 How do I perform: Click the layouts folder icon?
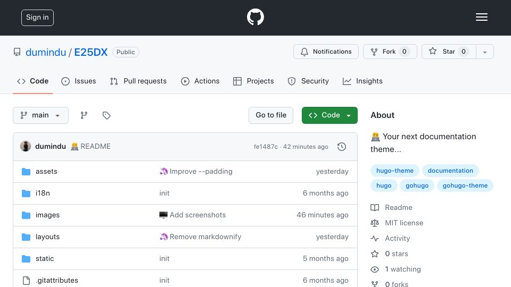(26, 237)
